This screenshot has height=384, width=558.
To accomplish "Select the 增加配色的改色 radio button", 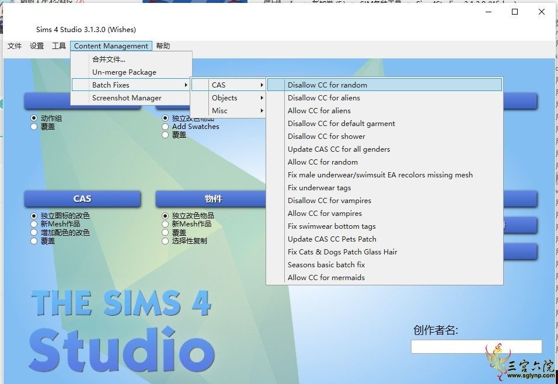I will point(34,232).
